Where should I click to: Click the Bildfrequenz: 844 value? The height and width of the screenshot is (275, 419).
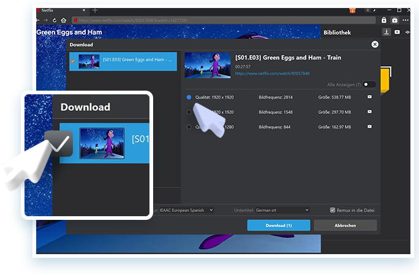click(274, 127)
